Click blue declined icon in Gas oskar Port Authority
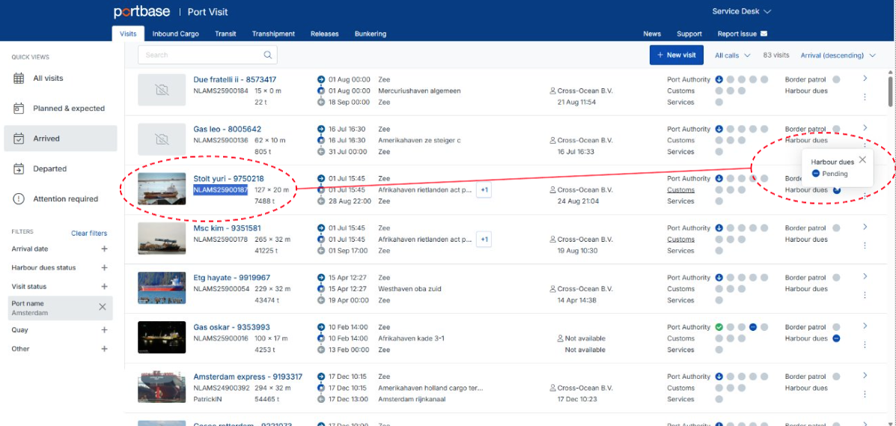This screenshot has height=426, width=896. [x=753, y=327]
